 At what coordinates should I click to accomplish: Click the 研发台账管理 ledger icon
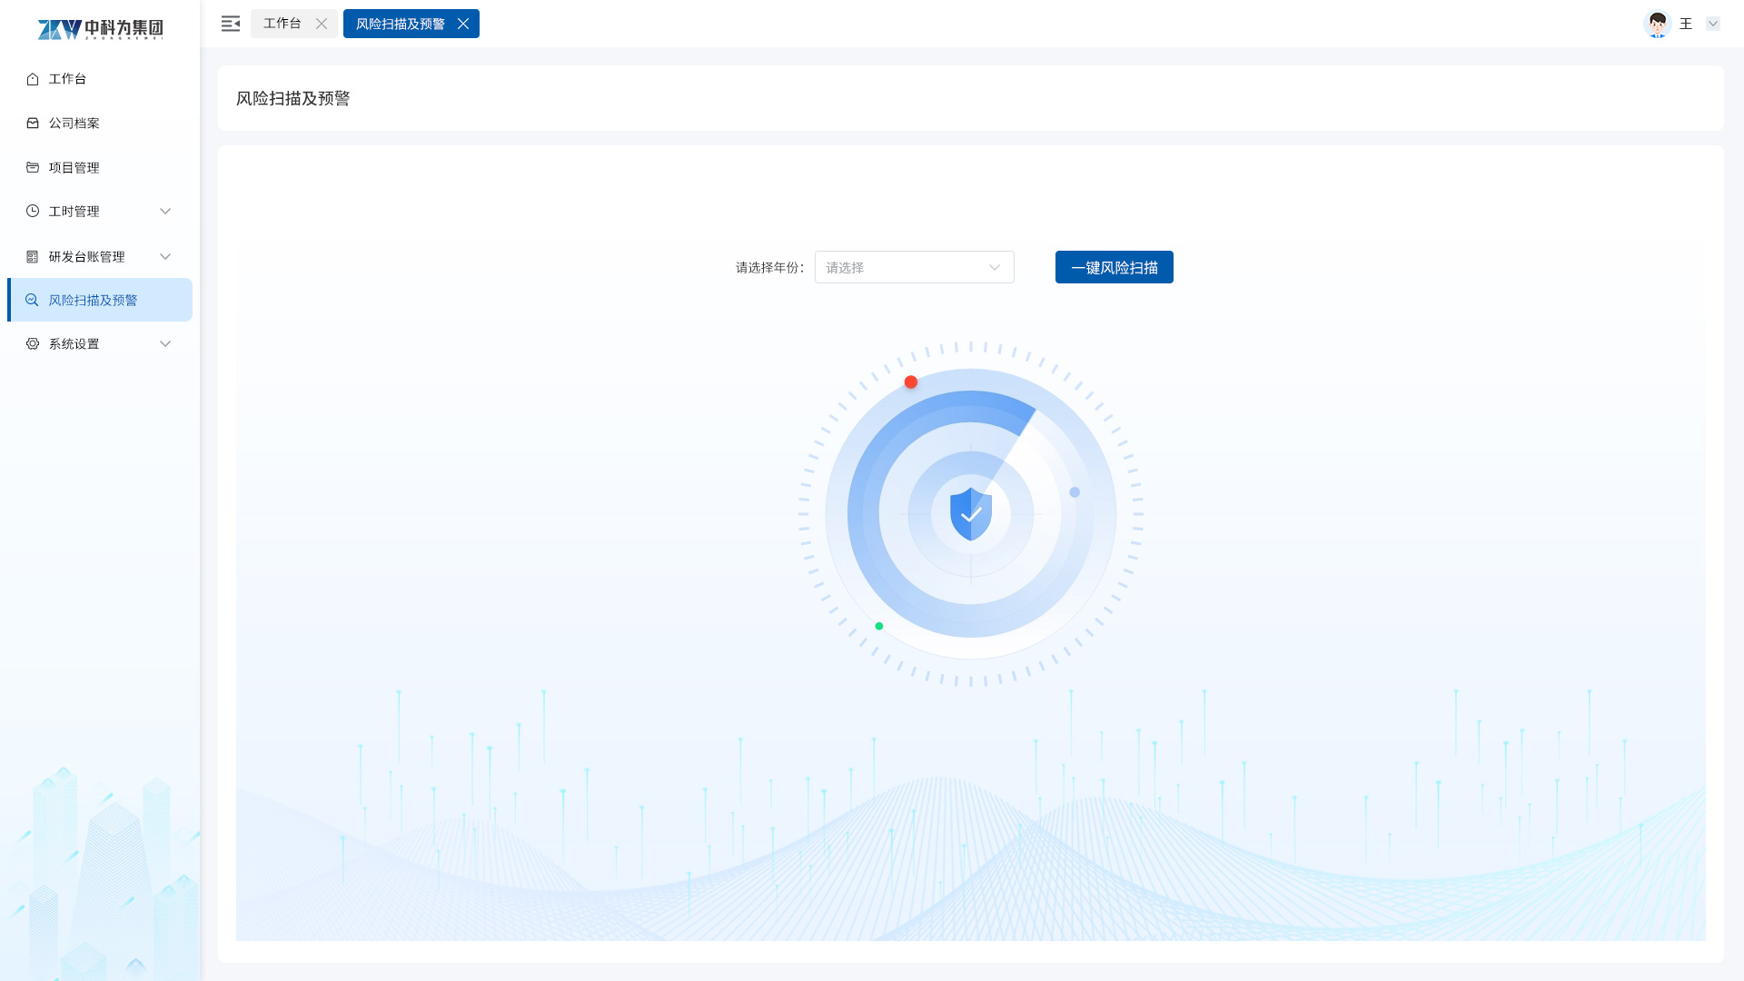tap(33, 257)
